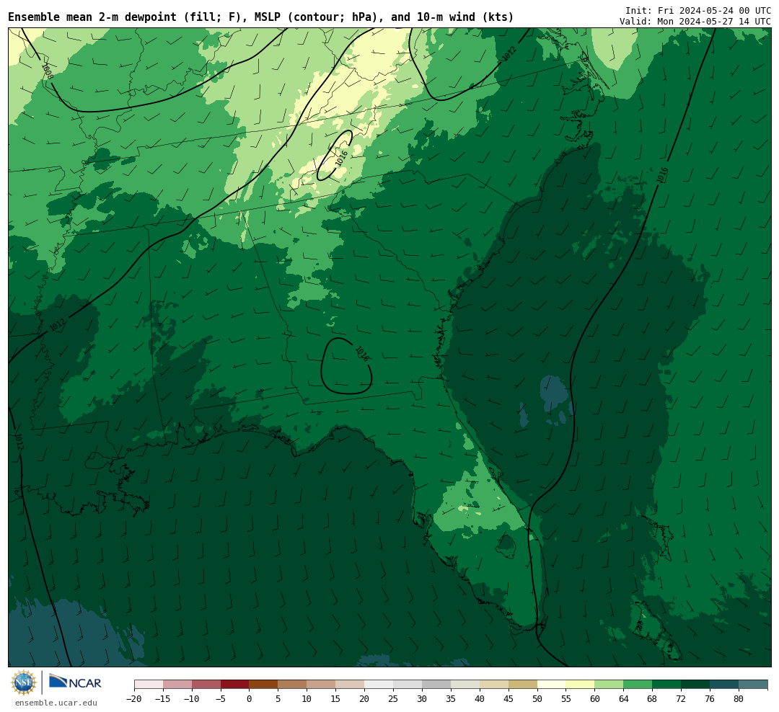Pick the color swatch between -15 and -10

coord(177,685)
